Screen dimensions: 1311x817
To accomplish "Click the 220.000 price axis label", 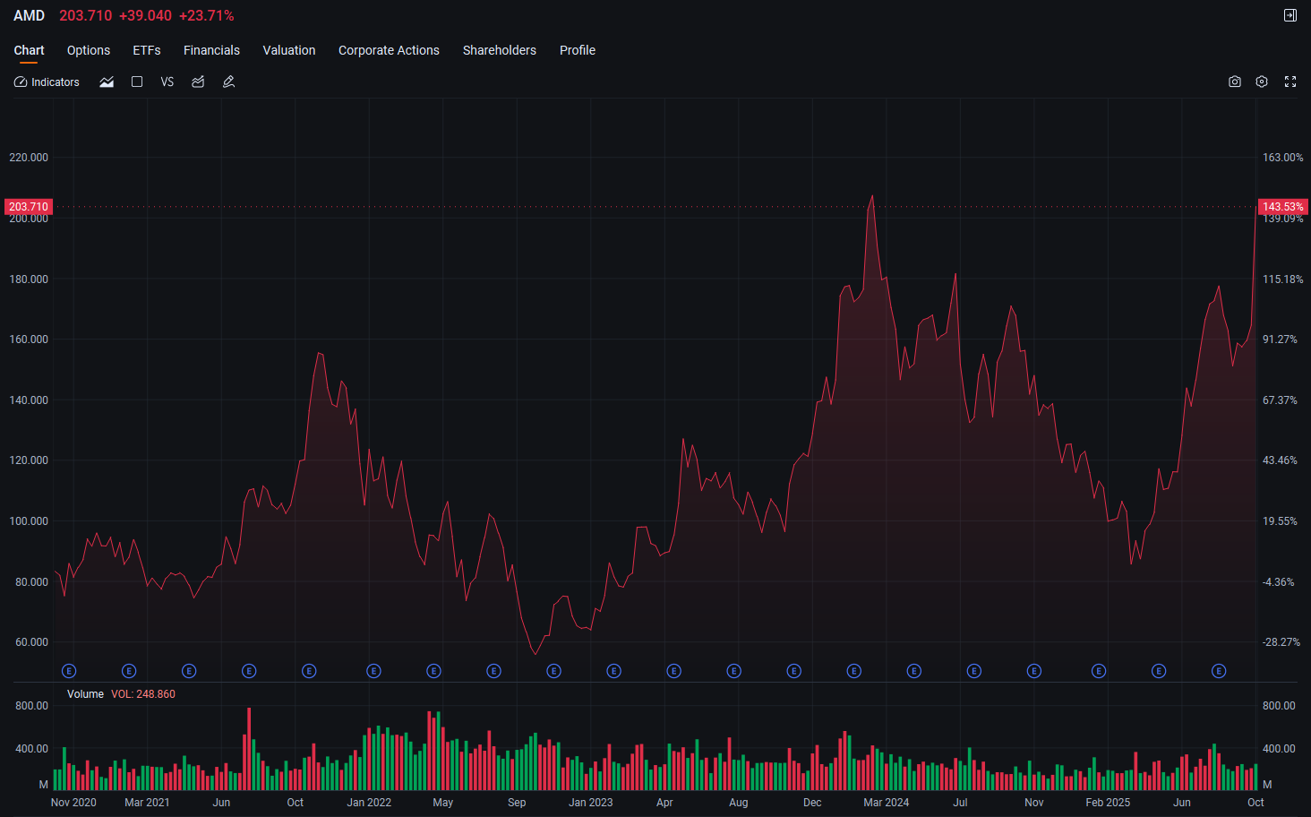I will (x=29, y=158).
